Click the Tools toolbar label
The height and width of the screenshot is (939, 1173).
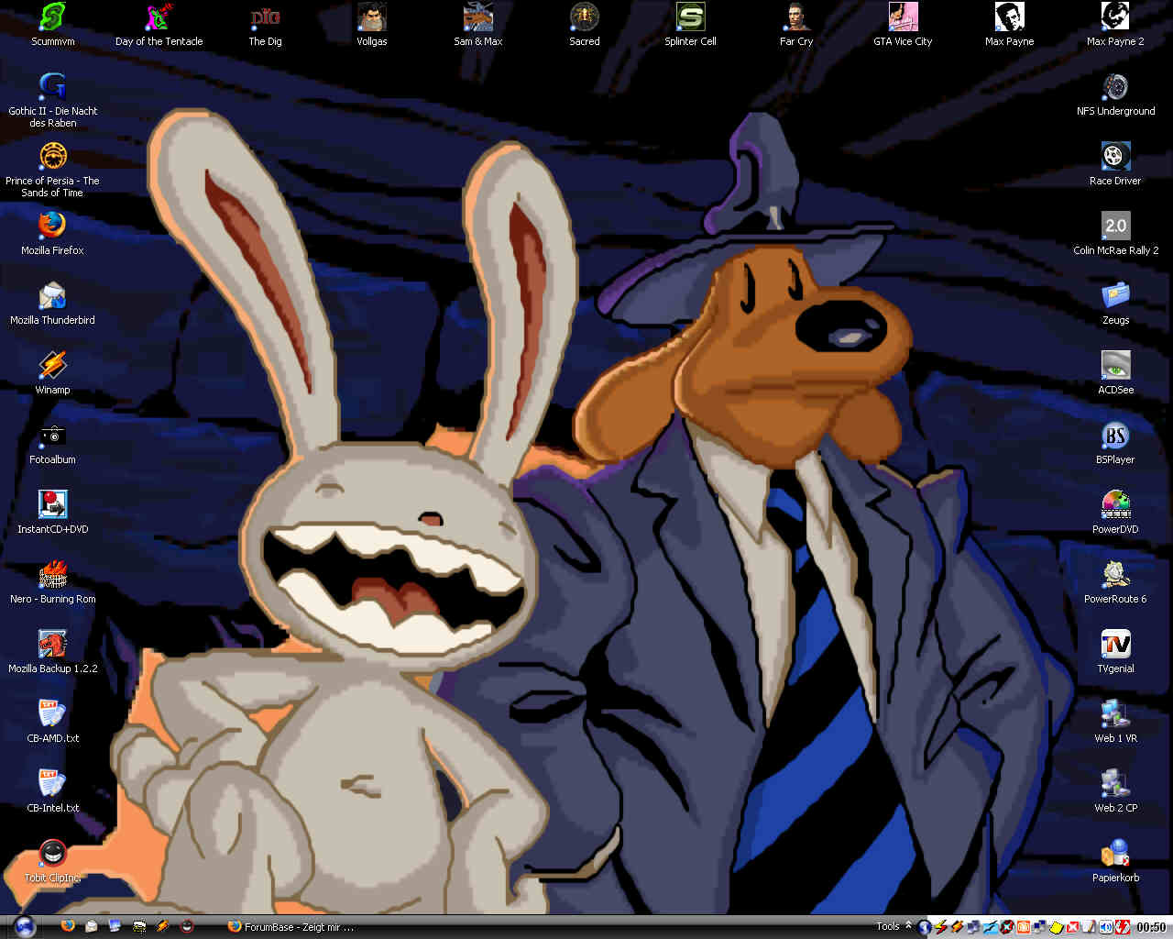tap(888, 926)
